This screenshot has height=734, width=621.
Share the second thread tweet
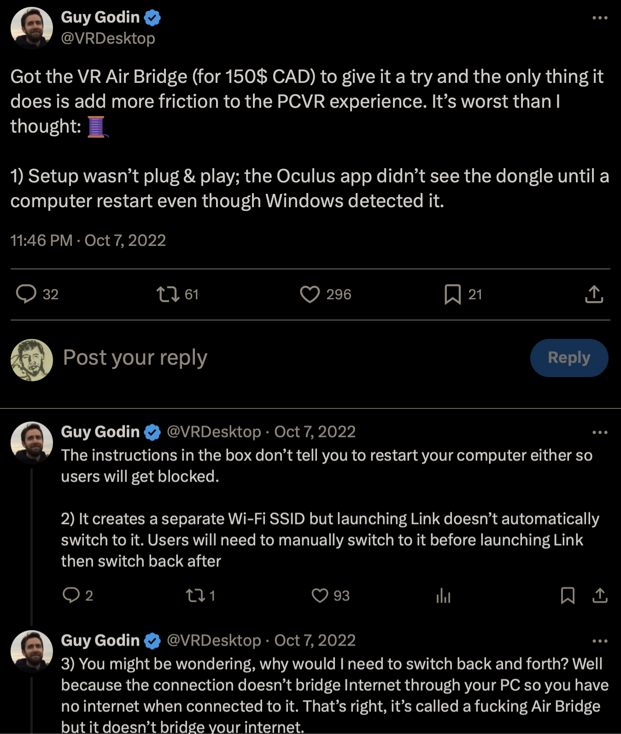coord(600,596)
